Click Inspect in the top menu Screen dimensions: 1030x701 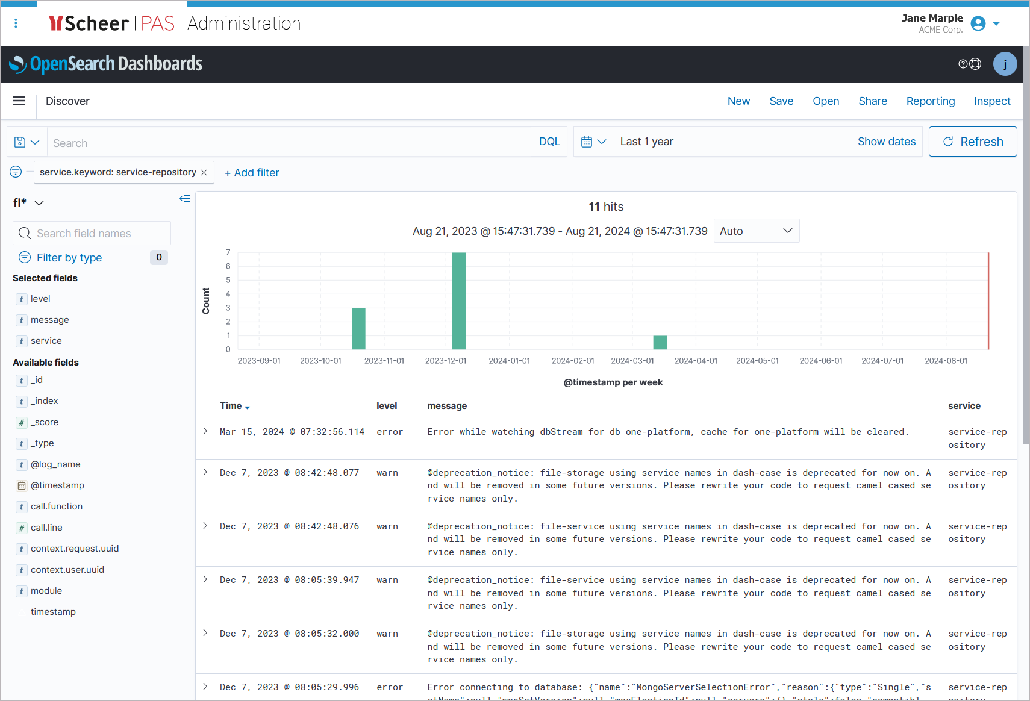(992, 101)
